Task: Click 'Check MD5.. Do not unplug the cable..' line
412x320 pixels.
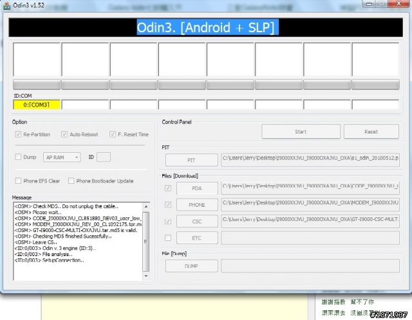Action: point(66,206)
